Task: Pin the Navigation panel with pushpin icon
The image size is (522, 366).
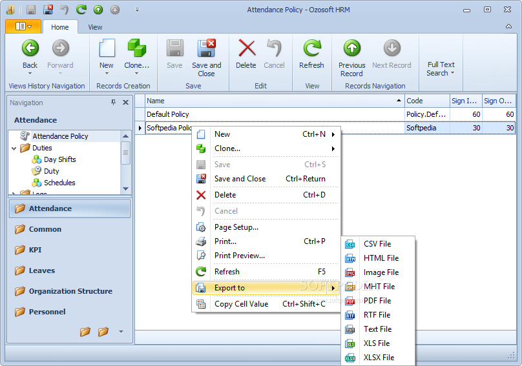Action: click(x=113, y=103)
